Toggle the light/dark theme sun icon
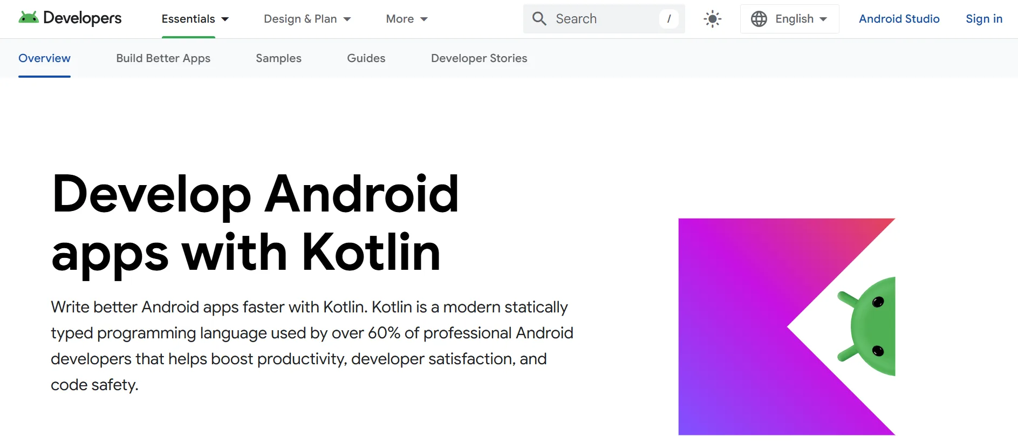 [x=712, y=19]
